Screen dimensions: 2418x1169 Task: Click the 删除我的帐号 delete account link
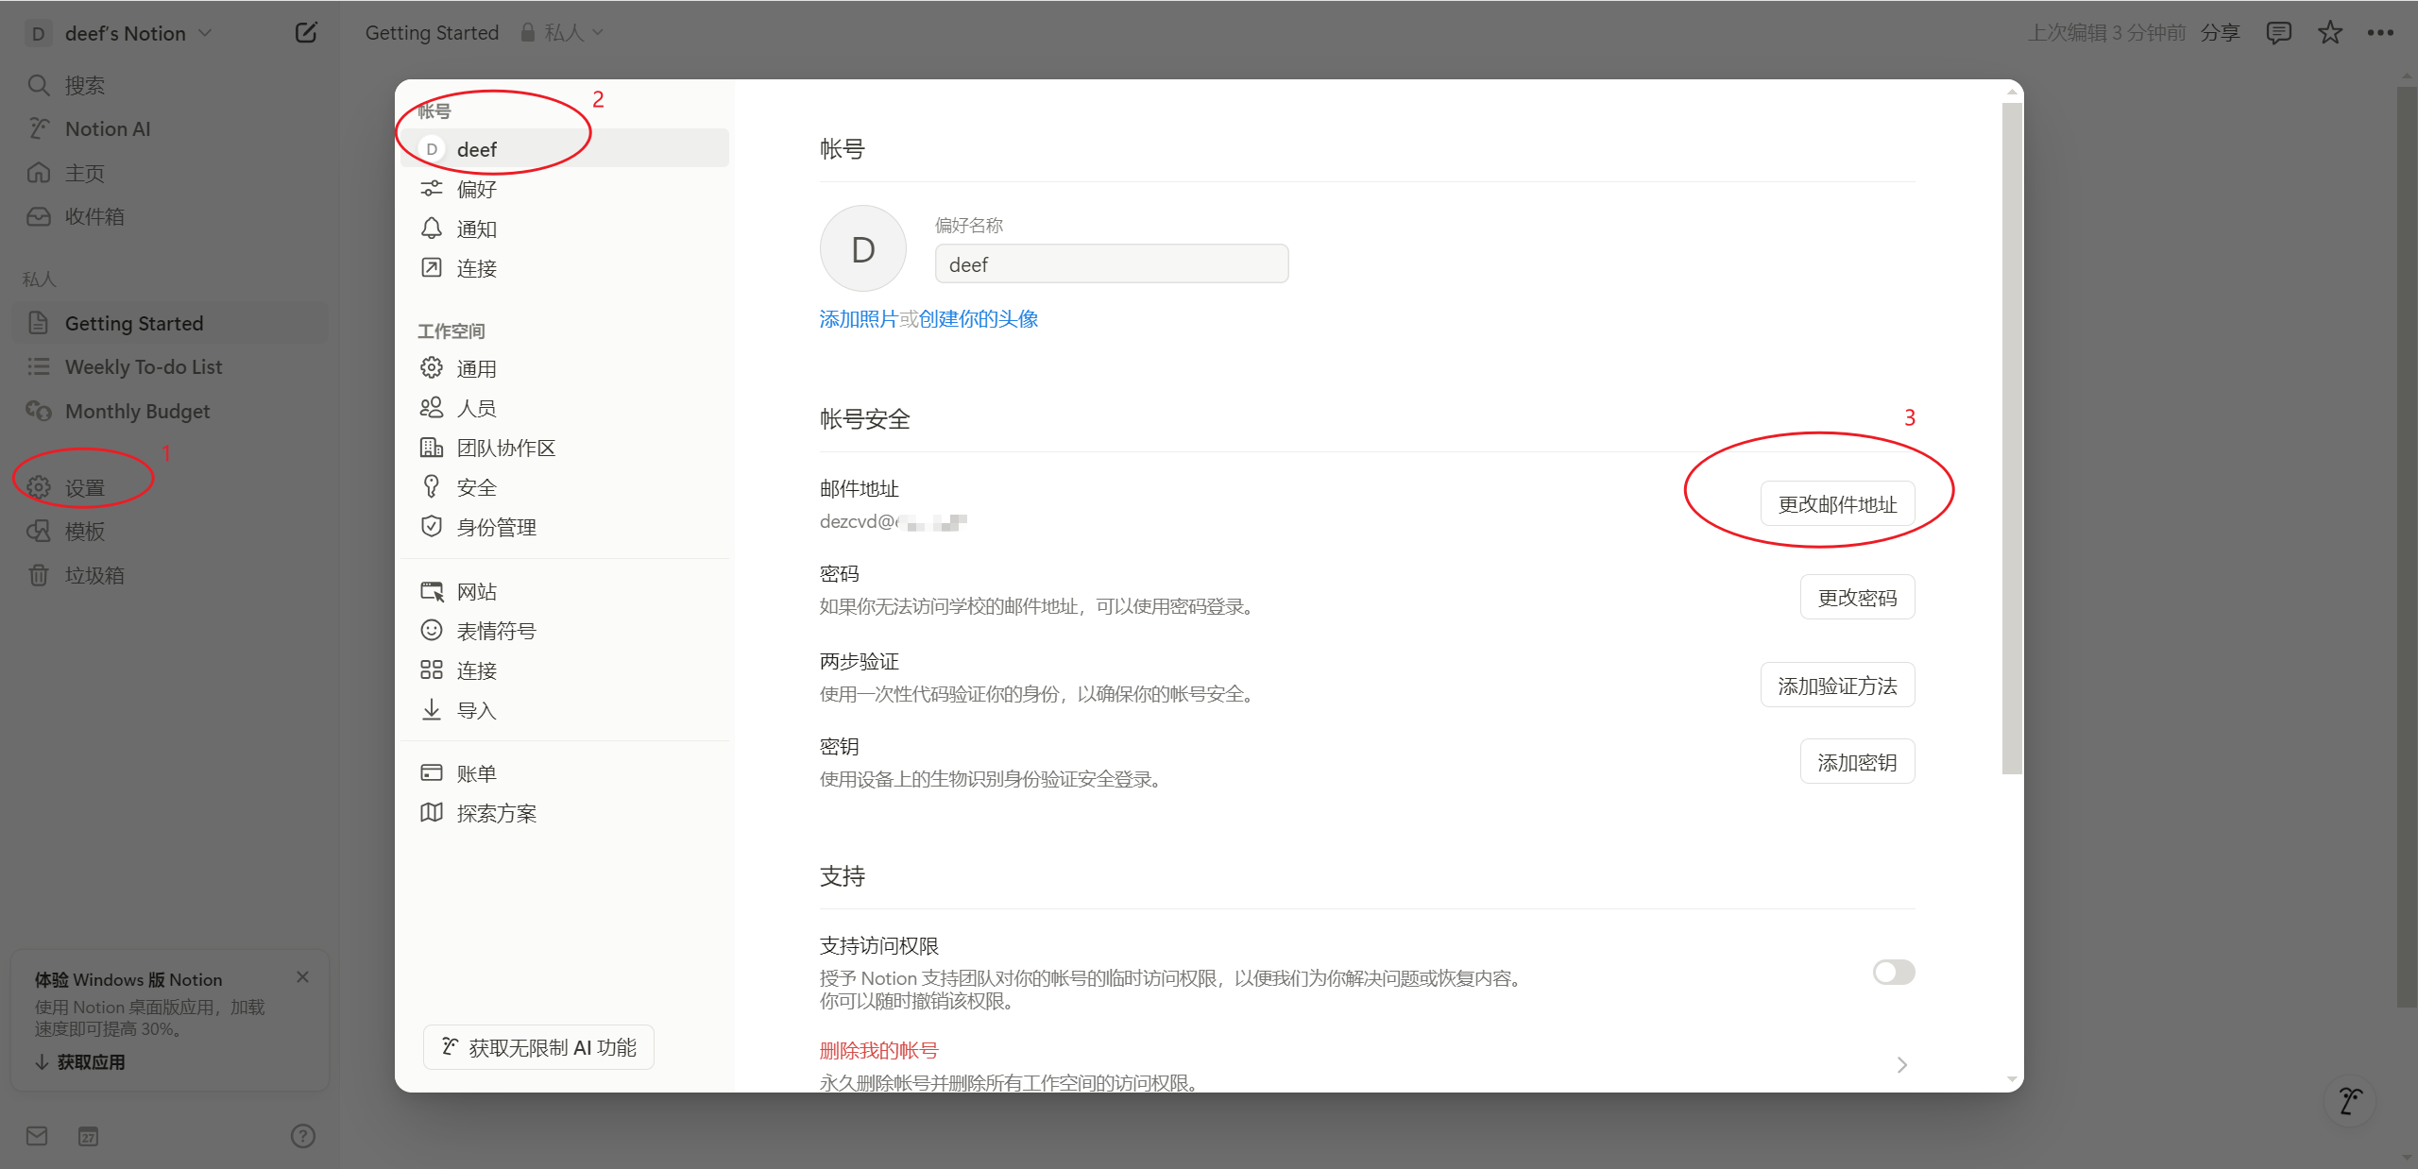879,1050
